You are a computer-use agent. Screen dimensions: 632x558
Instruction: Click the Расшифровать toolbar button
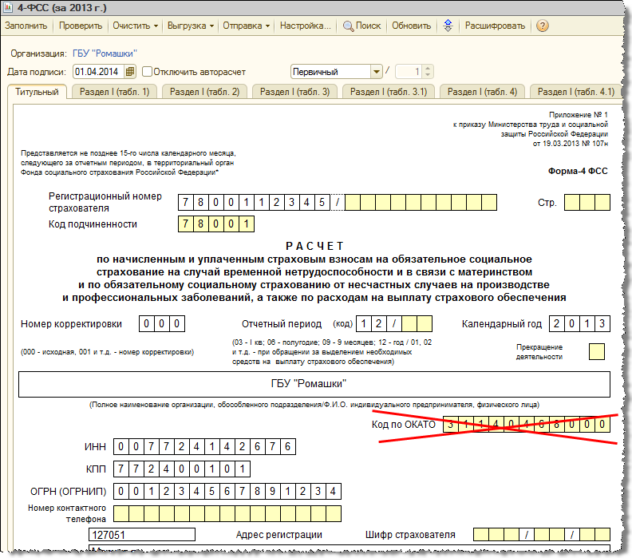[495, 26]
